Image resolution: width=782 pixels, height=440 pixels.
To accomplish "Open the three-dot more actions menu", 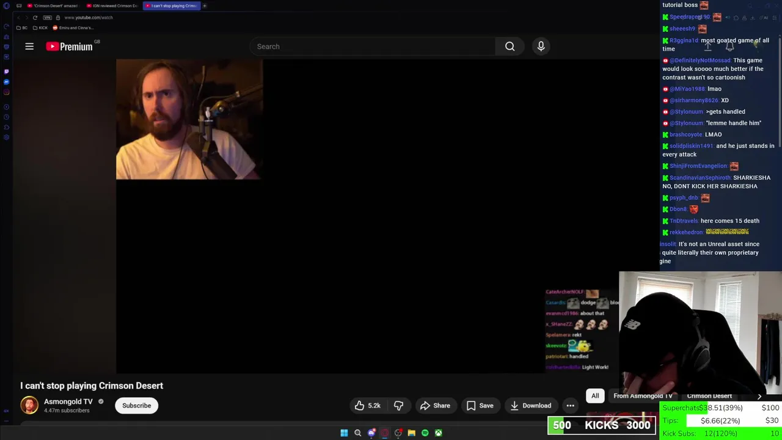I will 570,406.
